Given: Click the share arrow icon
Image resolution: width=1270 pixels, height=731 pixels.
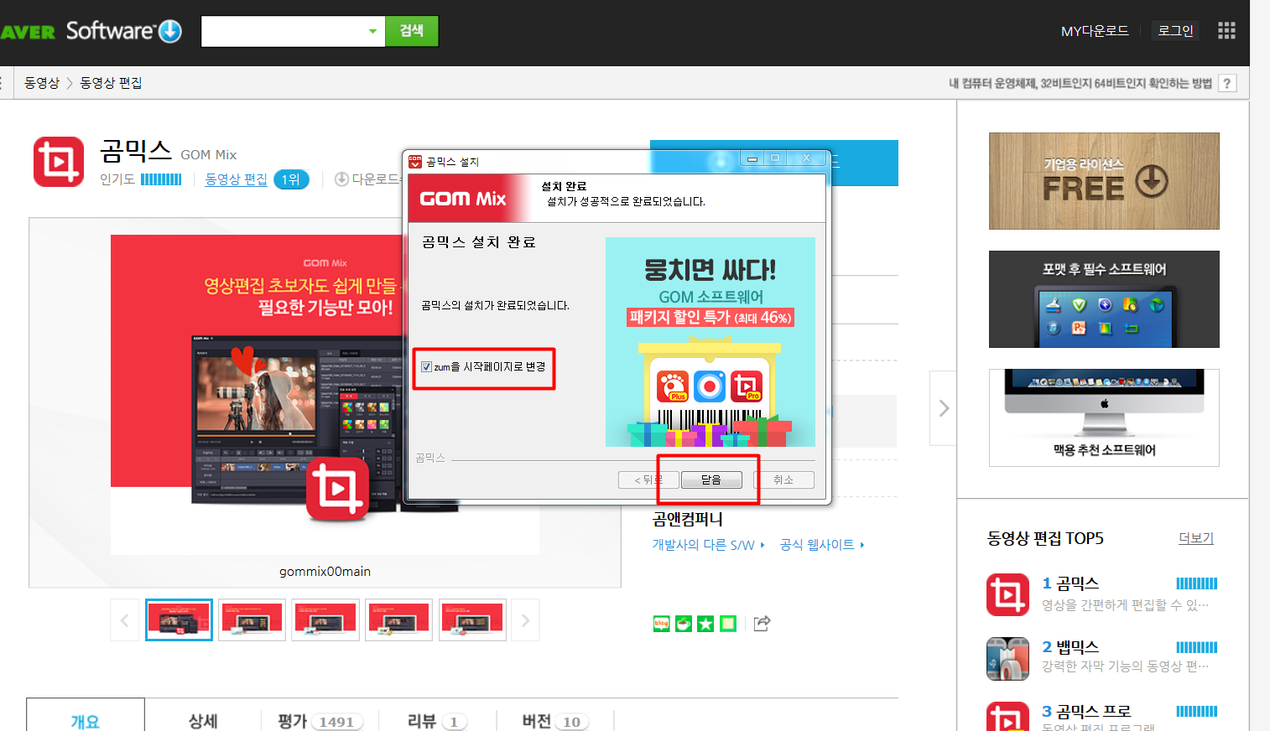Looking at the screenshot, I should point(762,623).
